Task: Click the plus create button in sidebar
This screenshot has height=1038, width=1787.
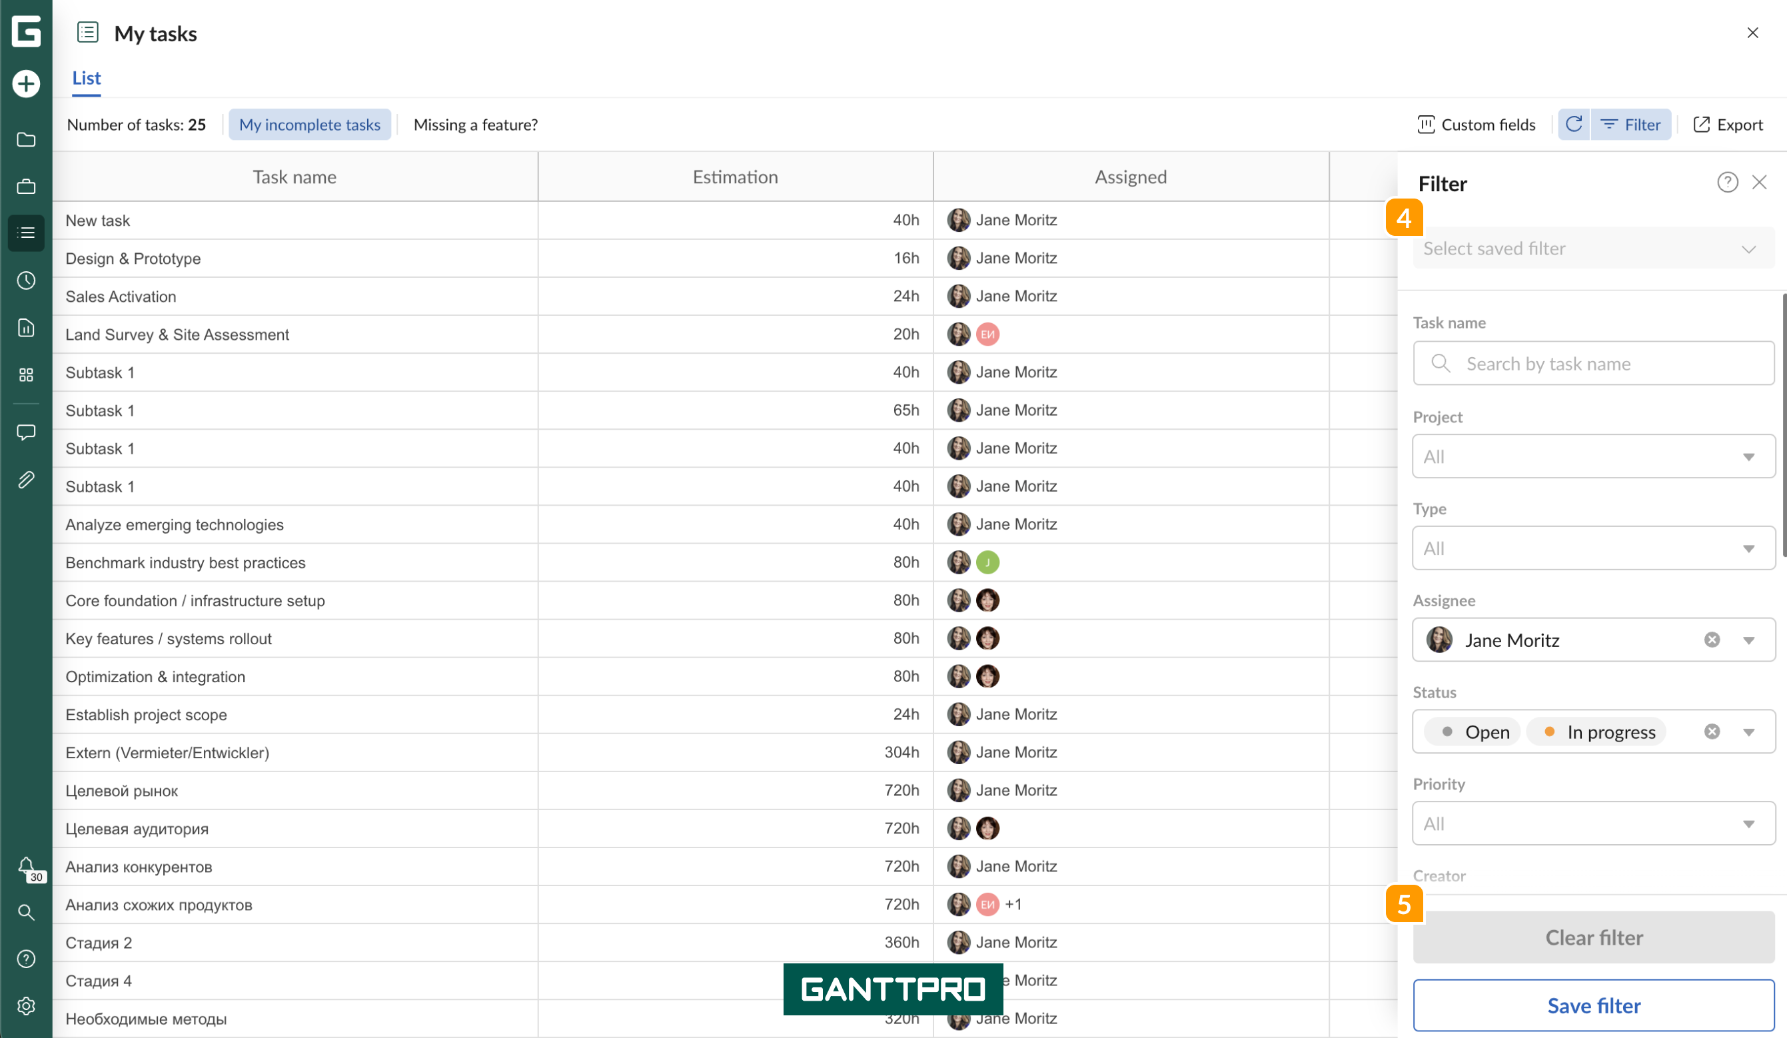Action: [26, 84]
